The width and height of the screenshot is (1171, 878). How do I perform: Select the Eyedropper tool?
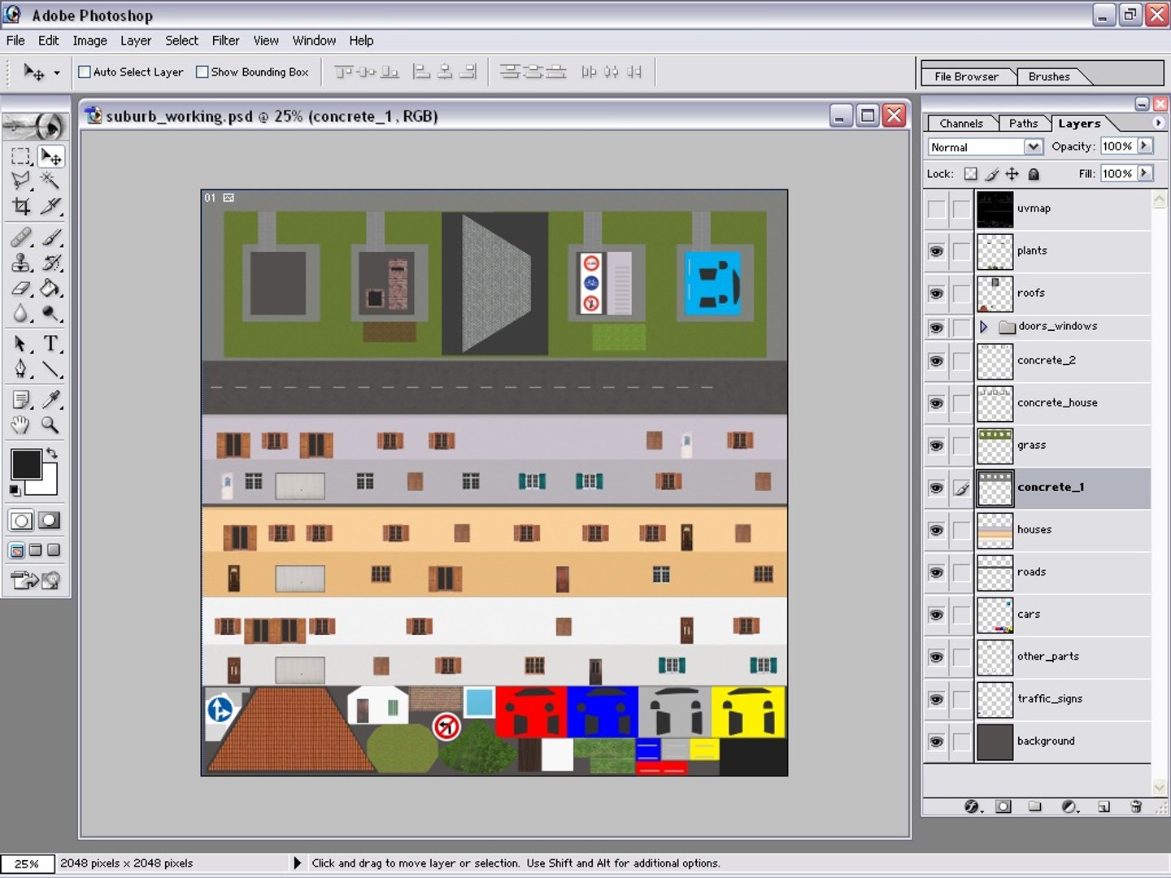[50, 399]
